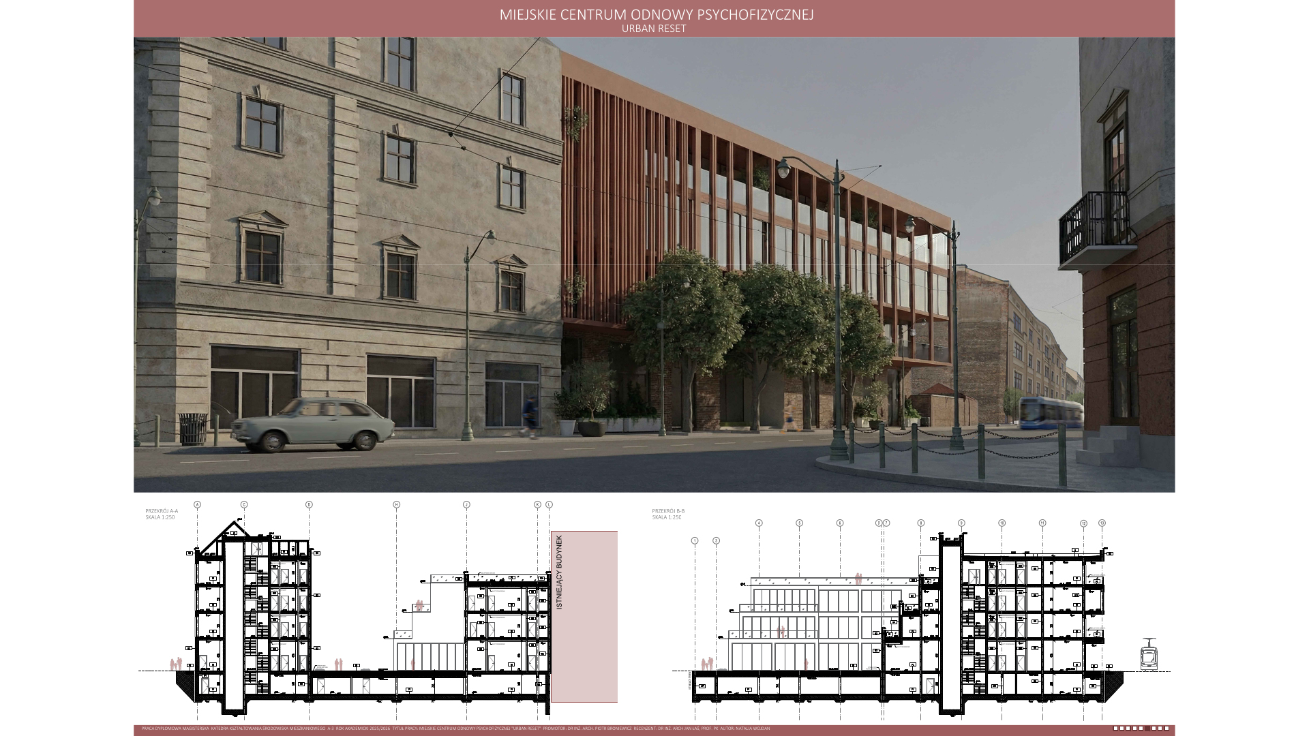
Task: Click the PRZEKRÓJ B-B label
Action: coord(667,510)
